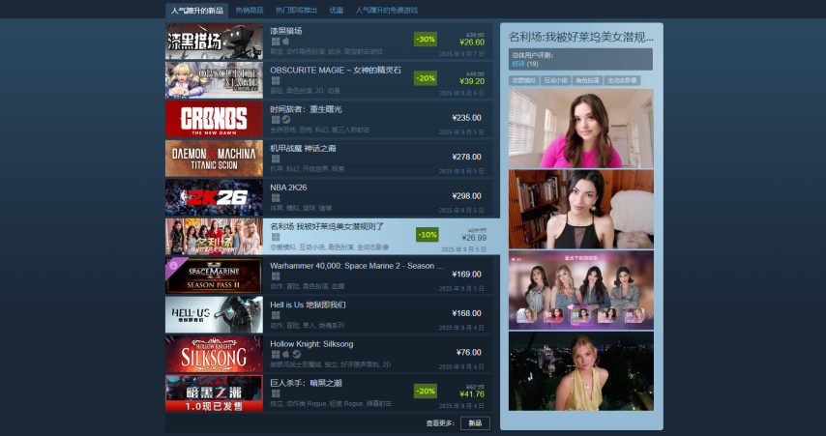Screen dimensions: 826x436
Task: Click the 新品 see-more button
Action: [x=475, y=423]
